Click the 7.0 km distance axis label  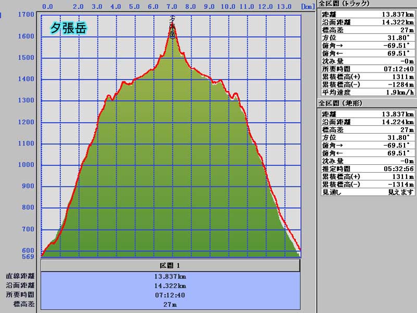coord(172,7)
